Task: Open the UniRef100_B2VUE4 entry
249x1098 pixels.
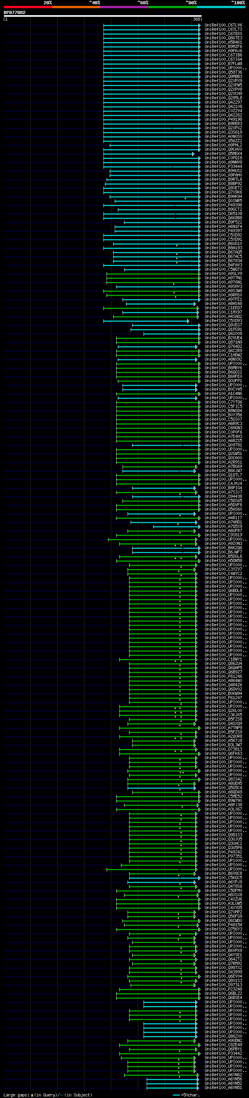Action: [x=223, y=338]
